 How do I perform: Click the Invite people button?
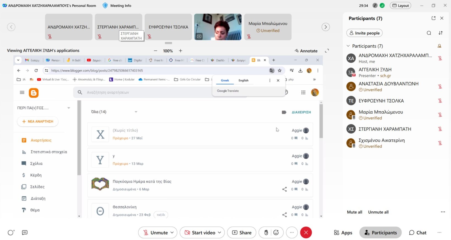[364, 33]
